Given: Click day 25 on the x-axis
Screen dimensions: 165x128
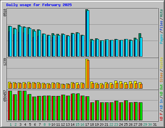Looking at the screenshot, I should [126, 124].
